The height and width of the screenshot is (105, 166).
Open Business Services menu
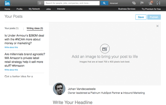[127, 9]
